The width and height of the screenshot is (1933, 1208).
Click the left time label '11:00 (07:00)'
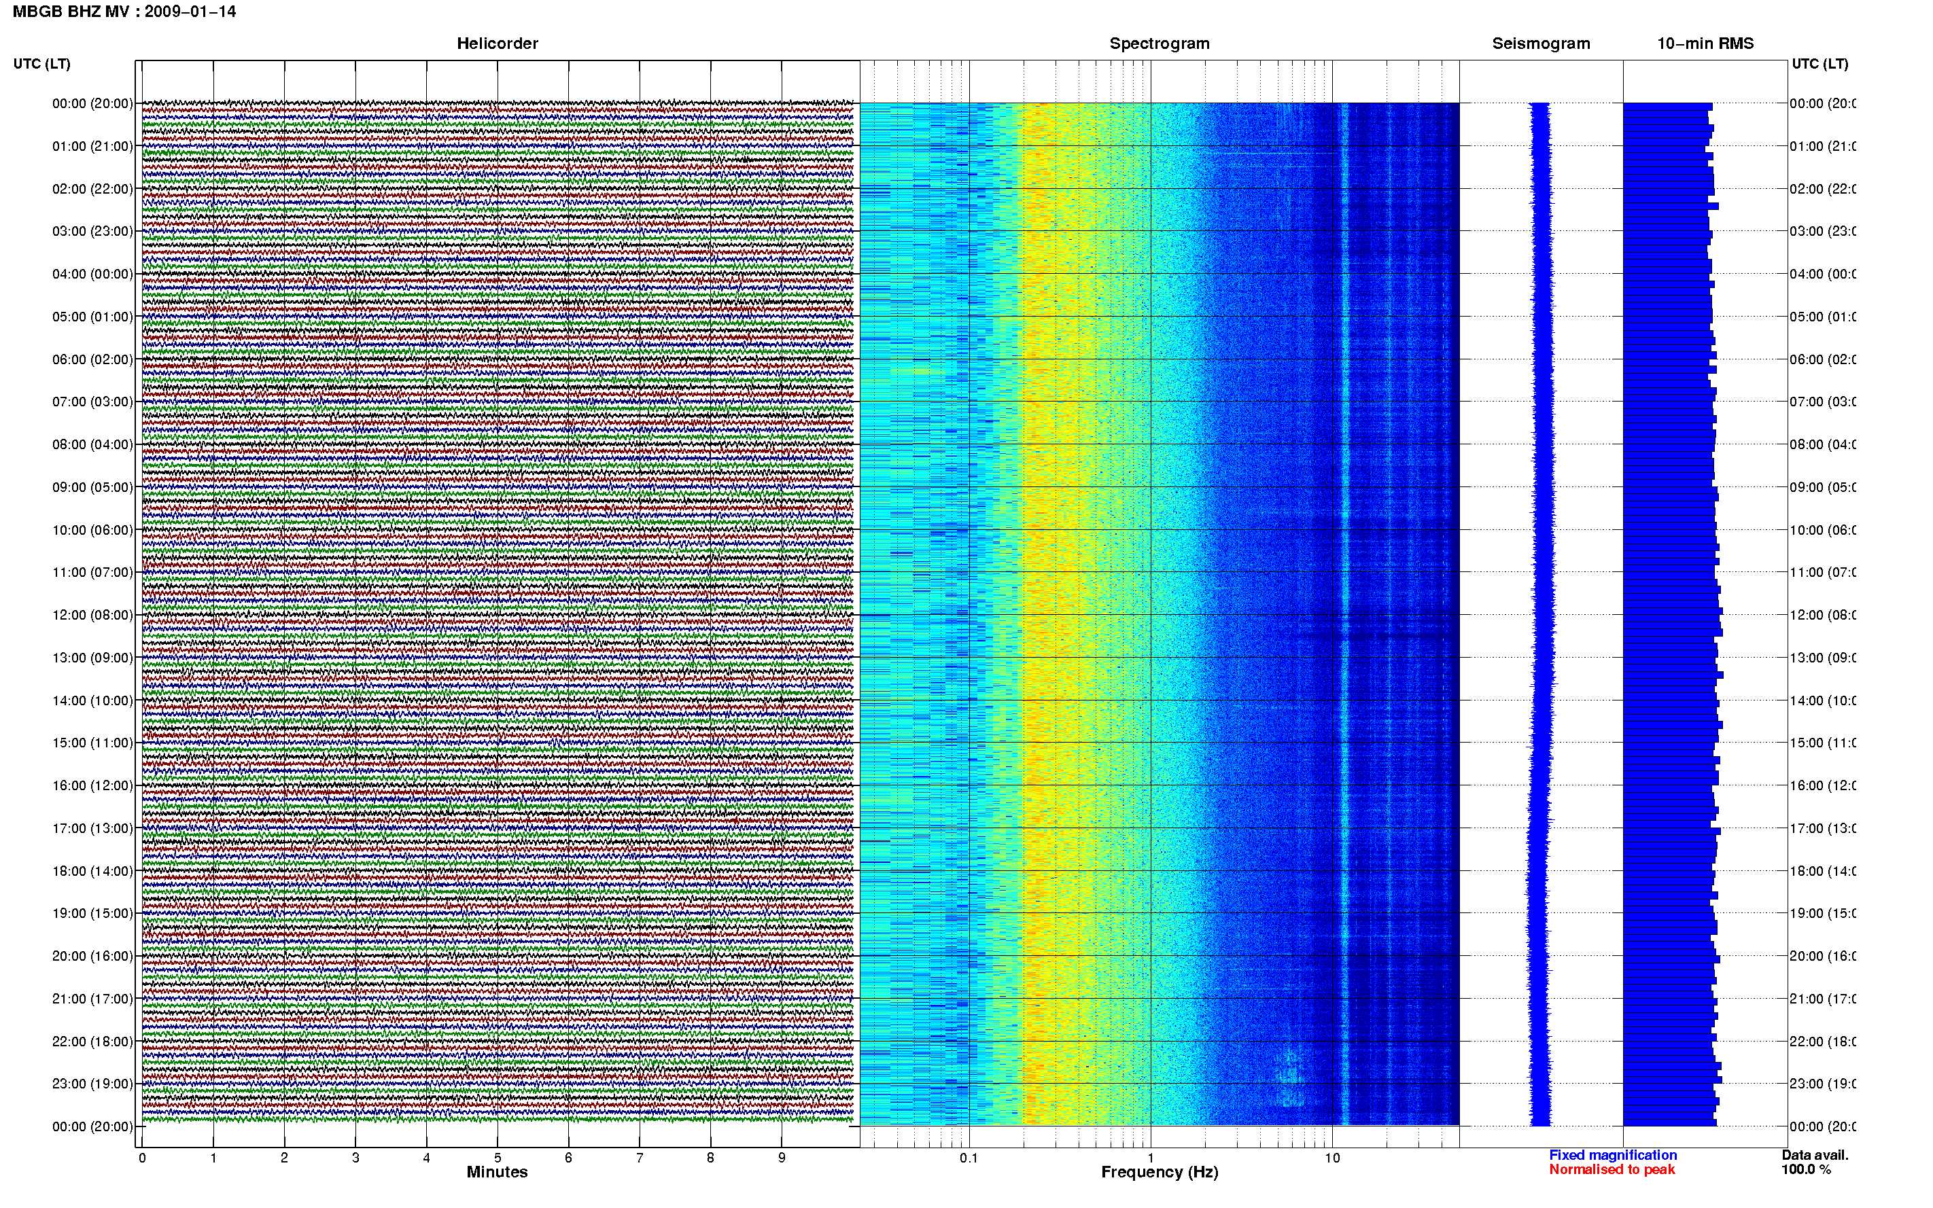point(92,572)
